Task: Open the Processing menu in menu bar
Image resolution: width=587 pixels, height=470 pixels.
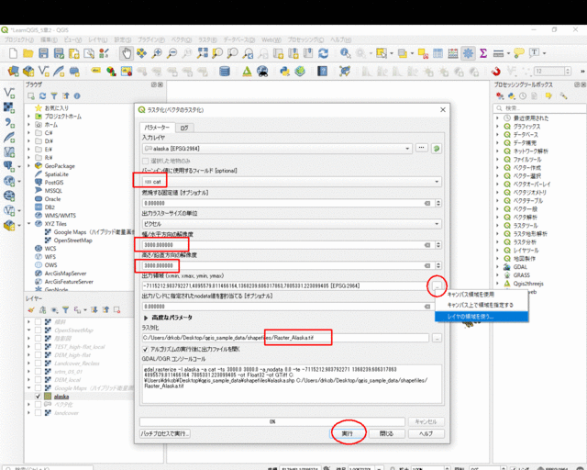Action: (305, 39)
